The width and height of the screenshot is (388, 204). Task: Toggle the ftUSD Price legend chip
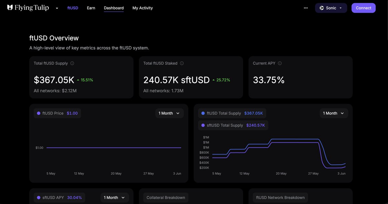[x=57, y=113]
